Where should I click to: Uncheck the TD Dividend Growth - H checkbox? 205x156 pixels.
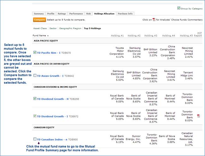click(35, 98)
